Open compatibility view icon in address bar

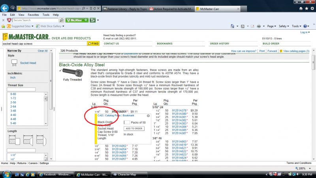coord(91,8)
